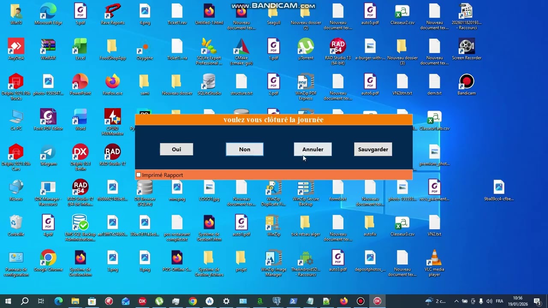548x308 pixels.
Task: Open the µTorrent desktop icon
Action: coord(306,49)
